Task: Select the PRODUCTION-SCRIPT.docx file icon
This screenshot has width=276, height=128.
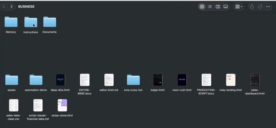Action: [x=206, y=80]
